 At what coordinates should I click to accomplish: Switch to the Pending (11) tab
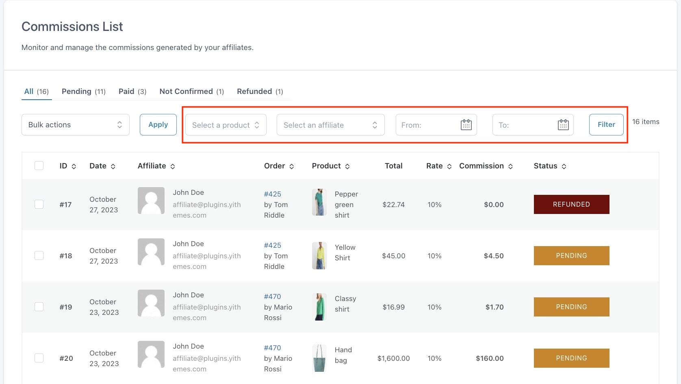84,92
